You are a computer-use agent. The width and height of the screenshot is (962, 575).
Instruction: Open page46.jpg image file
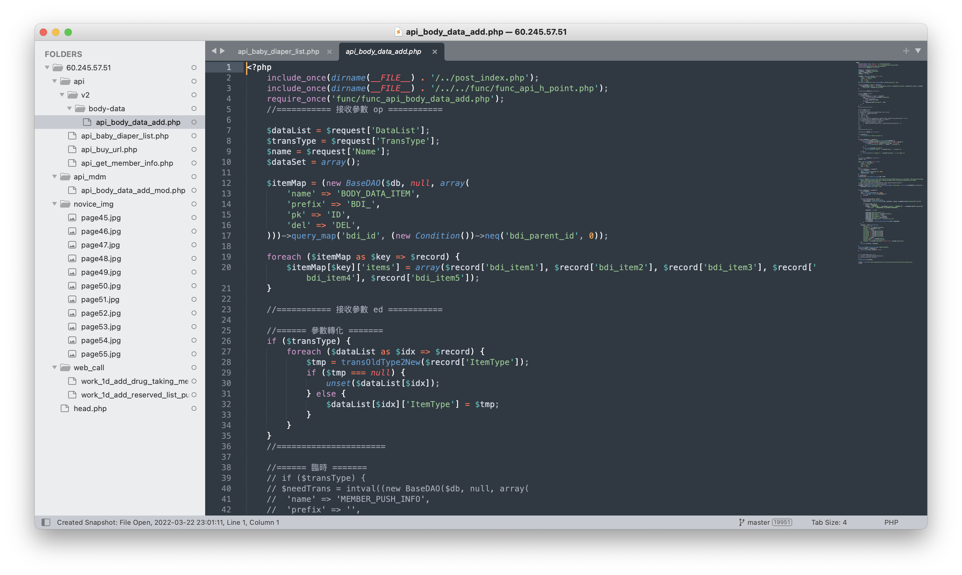(101, 231)
